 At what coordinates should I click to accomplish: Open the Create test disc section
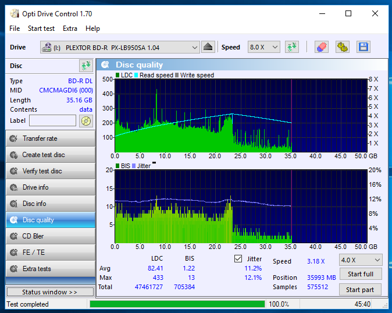click(x=51, y=155)
